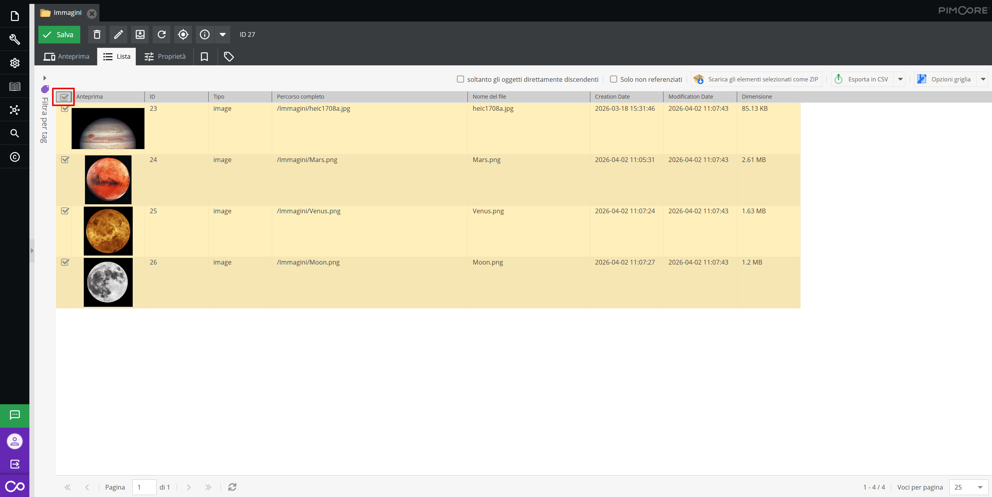Image resolution: width=992 pixels, height=497 pixels.
Task: Click the pencil rename icon
Action: pos(118,34)
